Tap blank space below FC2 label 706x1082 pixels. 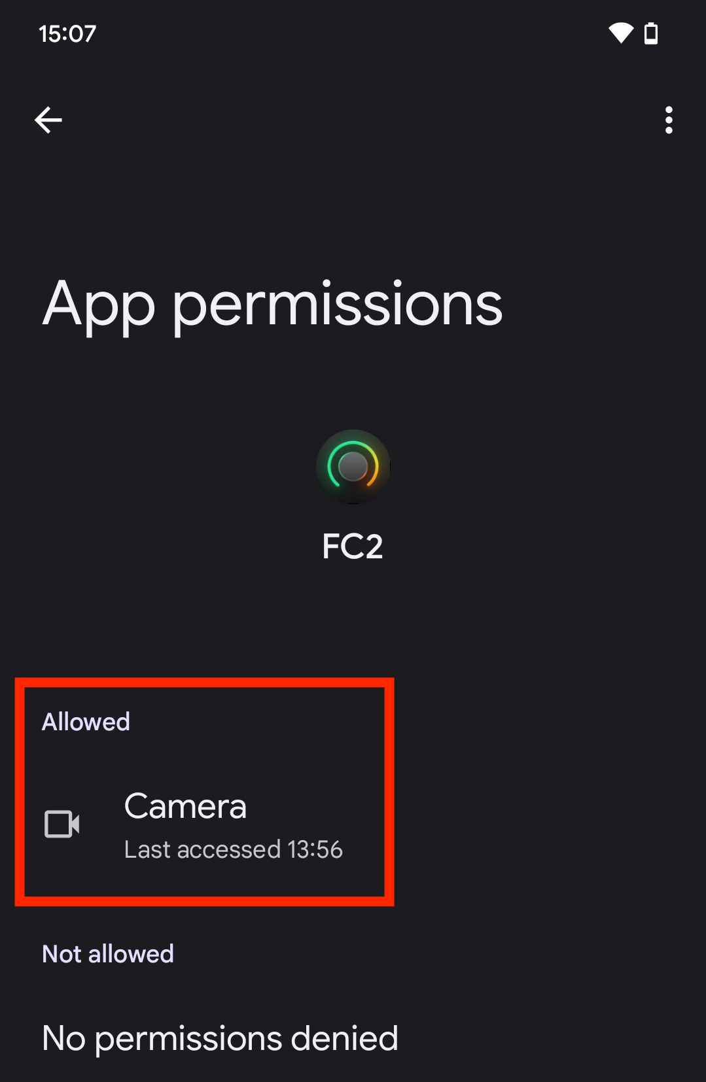tap(353, 615)
